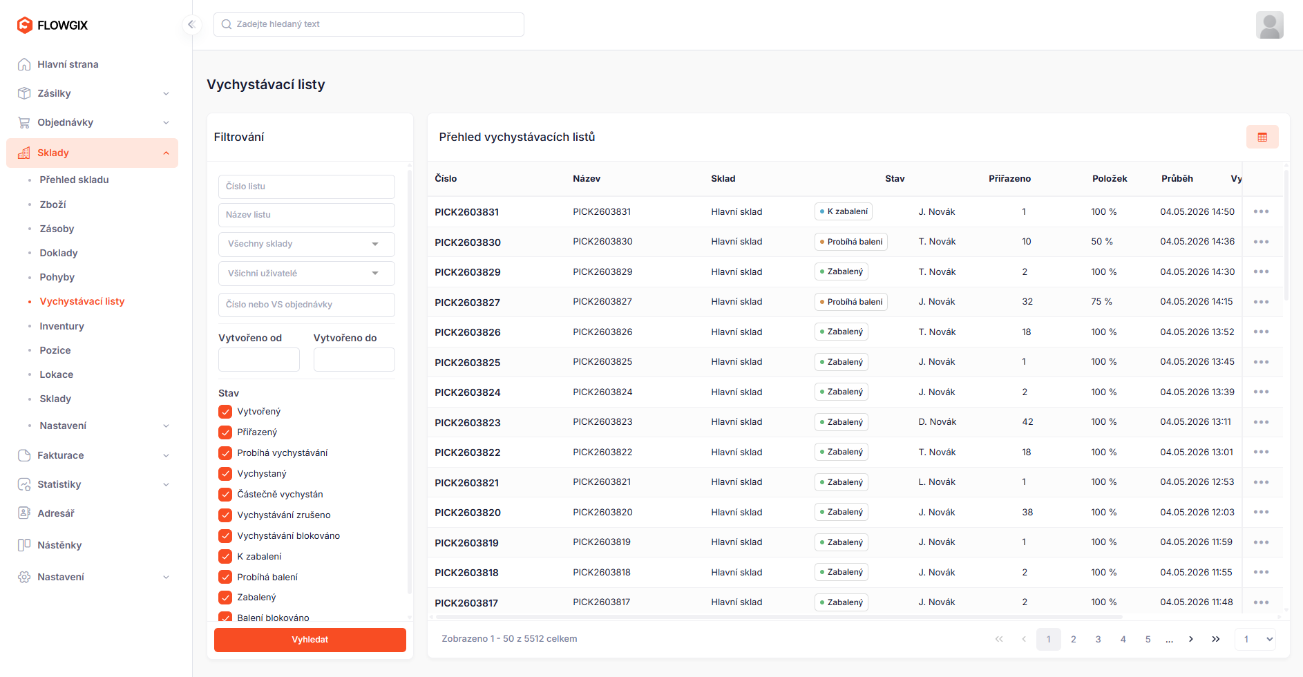
Task: Go to page 2
Action: [x=1074, y=639]
